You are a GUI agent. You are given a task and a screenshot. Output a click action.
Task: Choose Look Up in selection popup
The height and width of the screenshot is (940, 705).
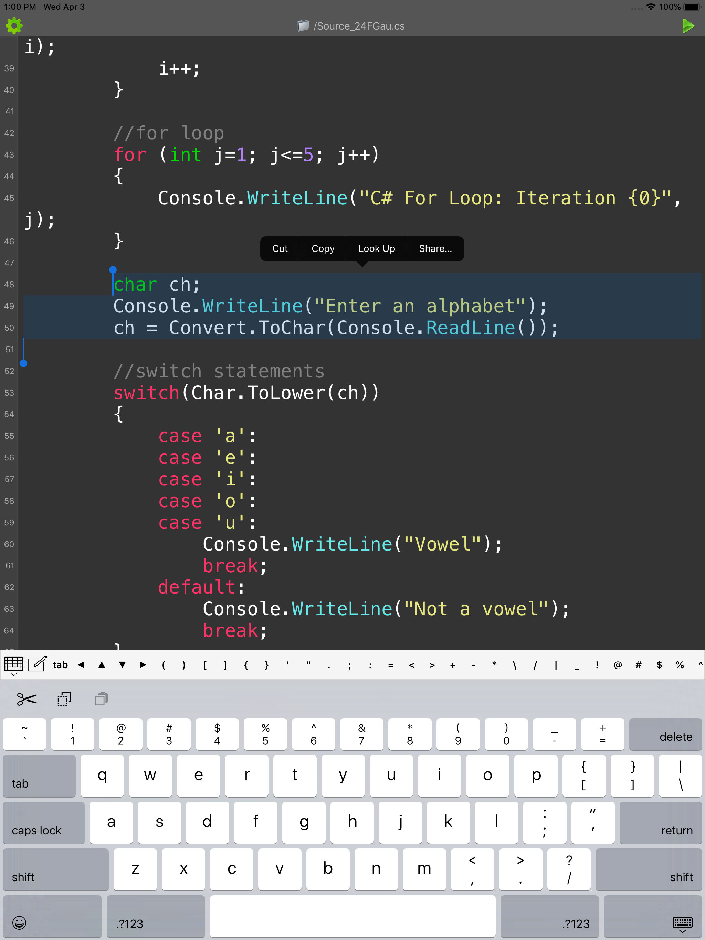(x=376, y=249)
